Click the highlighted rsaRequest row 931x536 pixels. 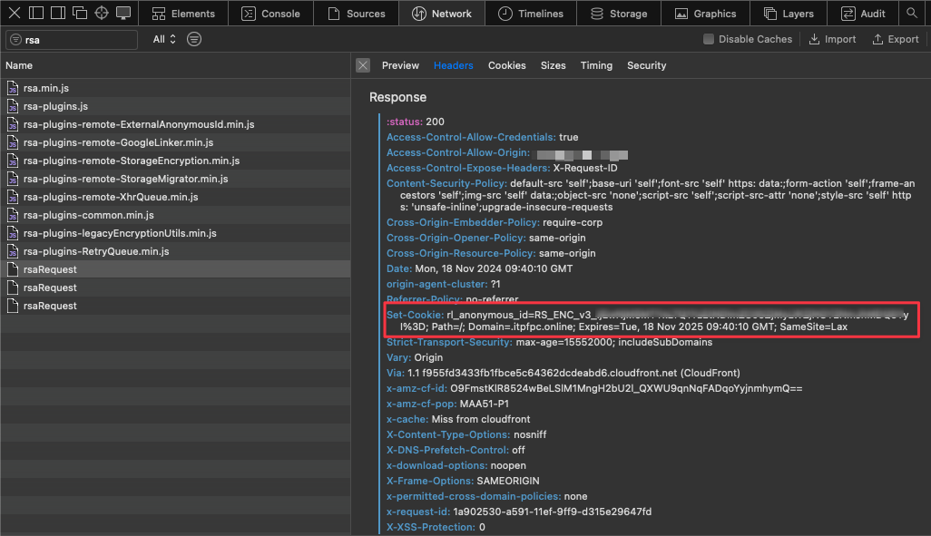point(175,269)
